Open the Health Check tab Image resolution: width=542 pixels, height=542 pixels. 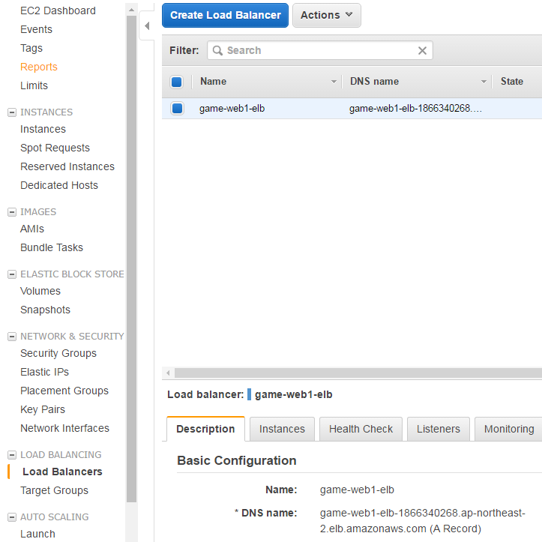[361, 429]
